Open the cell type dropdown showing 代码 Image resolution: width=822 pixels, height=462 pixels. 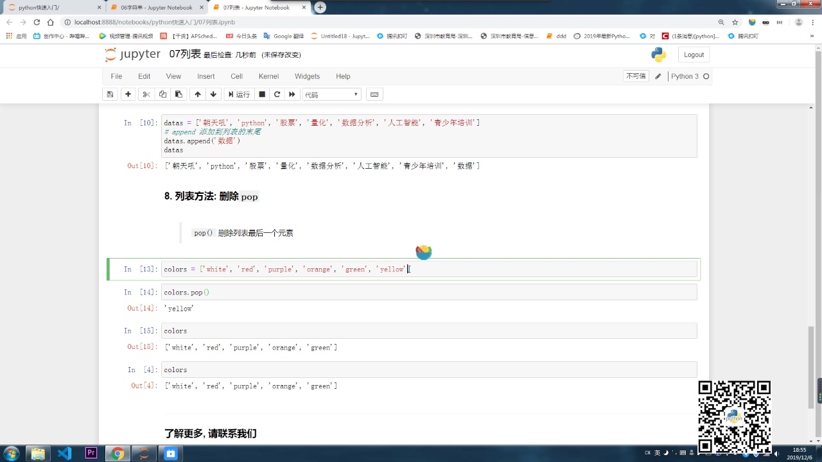pos(331,94)
